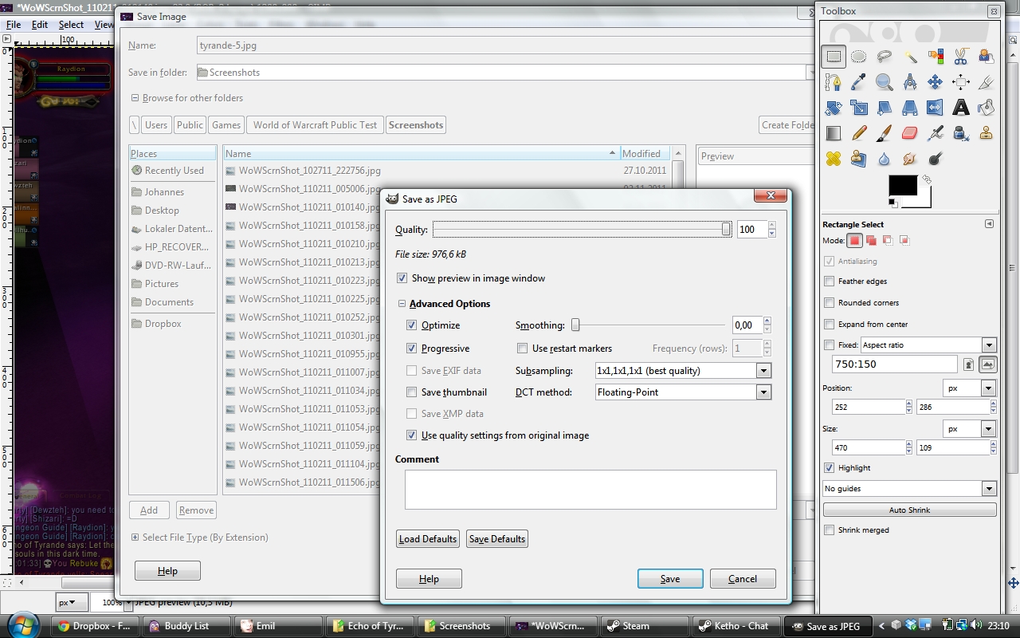The height and width of the screenshot is (638, 1020).
Task: Click the Comment text box
Action: [x=590, y=489]
